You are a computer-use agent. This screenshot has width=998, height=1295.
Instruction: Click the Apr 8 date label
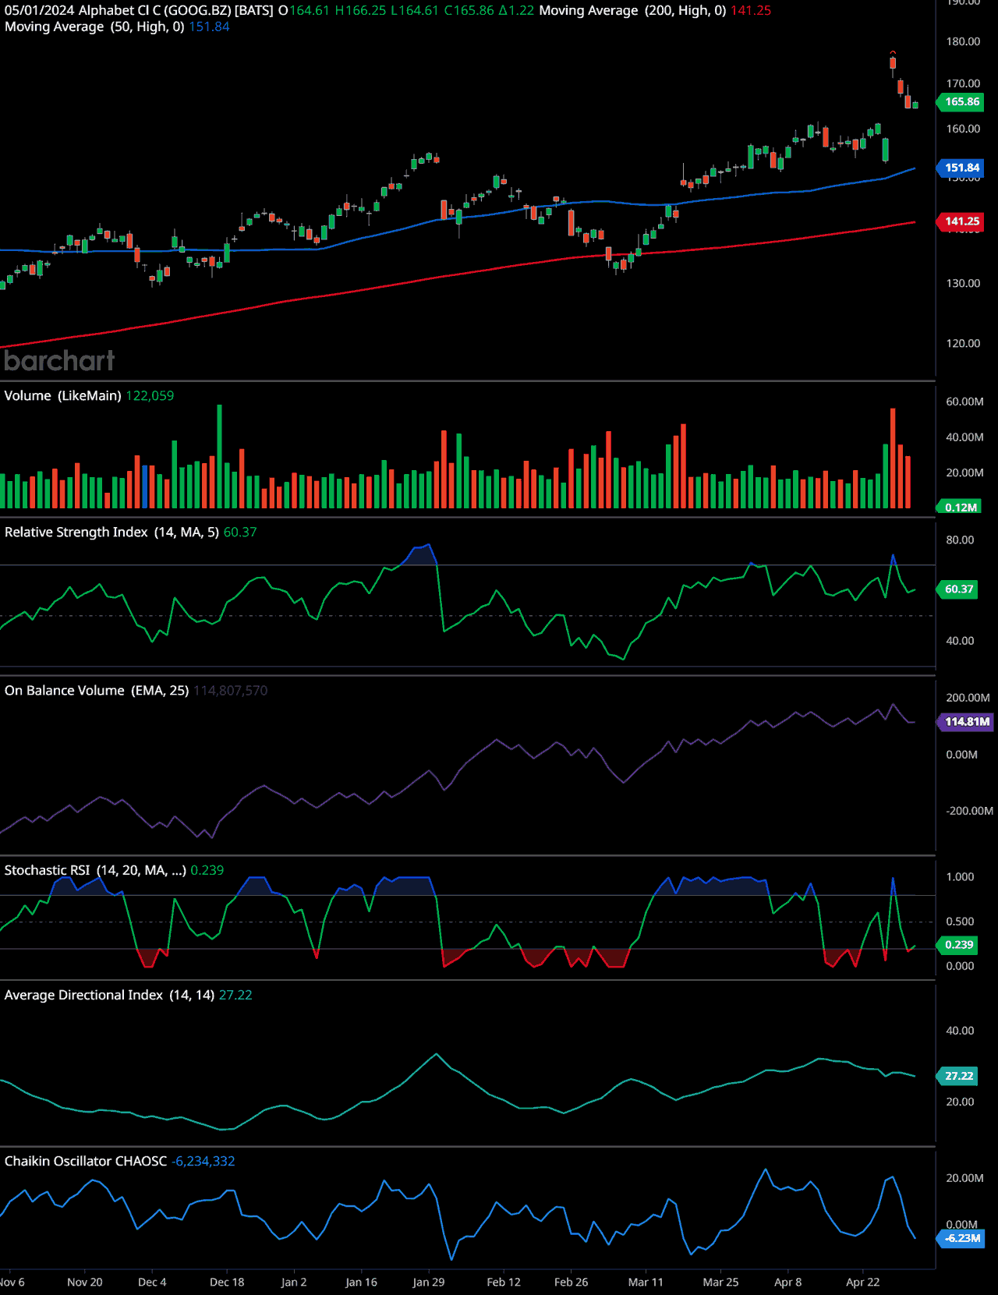[787, 1282]
